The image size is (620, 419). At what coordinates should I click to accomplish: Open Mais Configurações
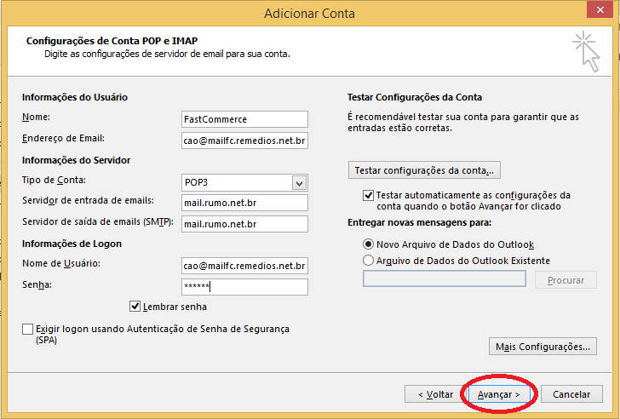[x=542, y=347]
